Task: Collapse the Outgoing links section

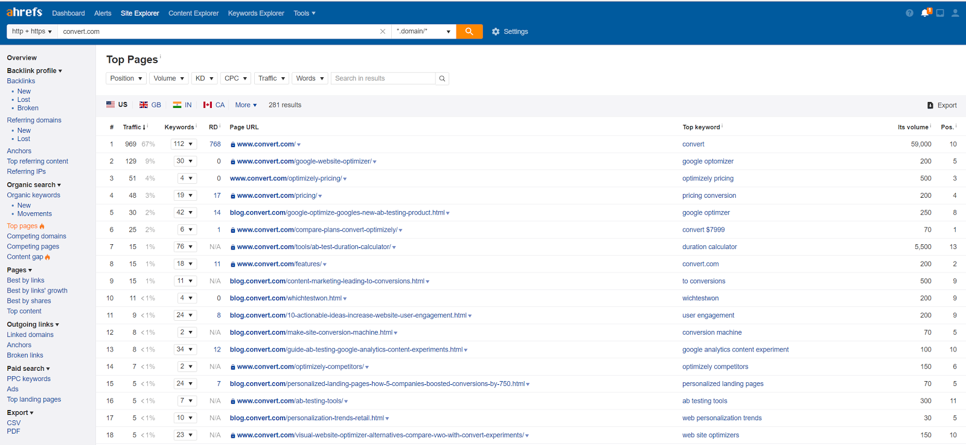Action: (33, 324)
